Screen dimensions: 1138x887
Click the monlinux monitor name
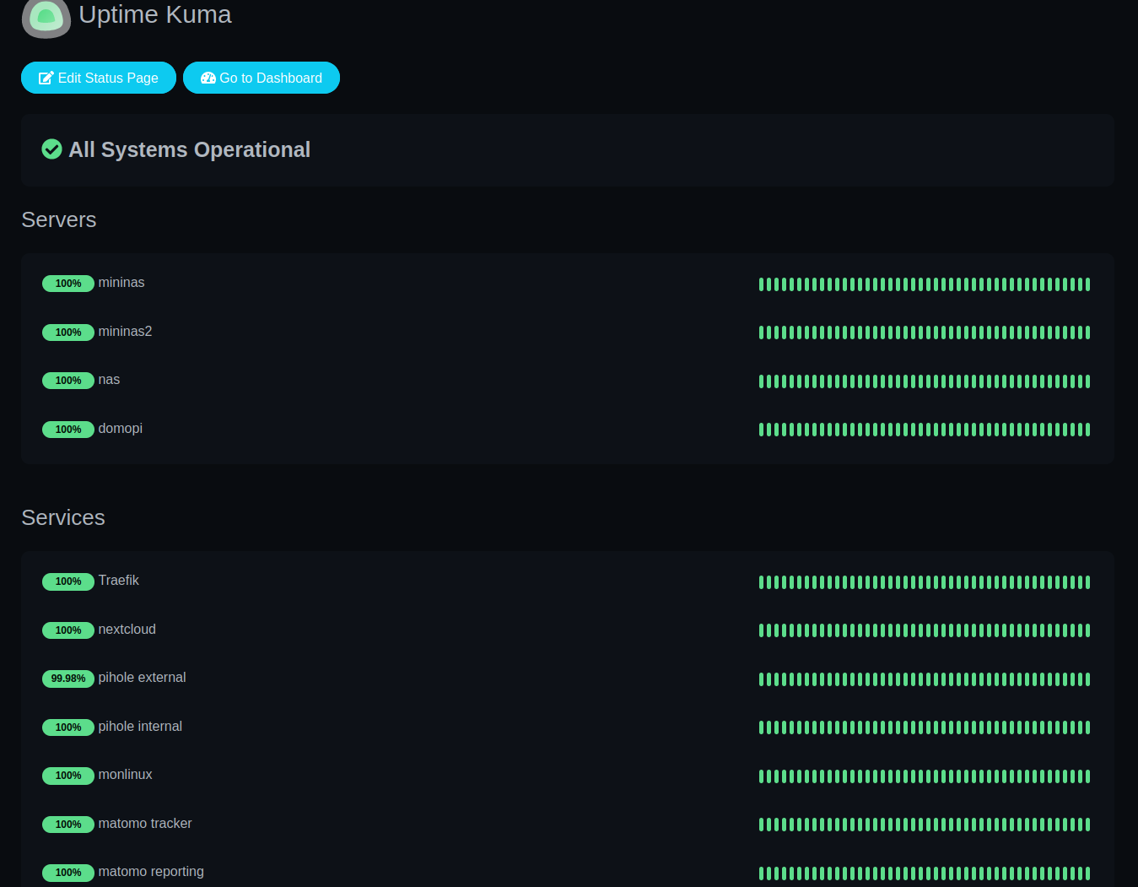pos(126,775)
